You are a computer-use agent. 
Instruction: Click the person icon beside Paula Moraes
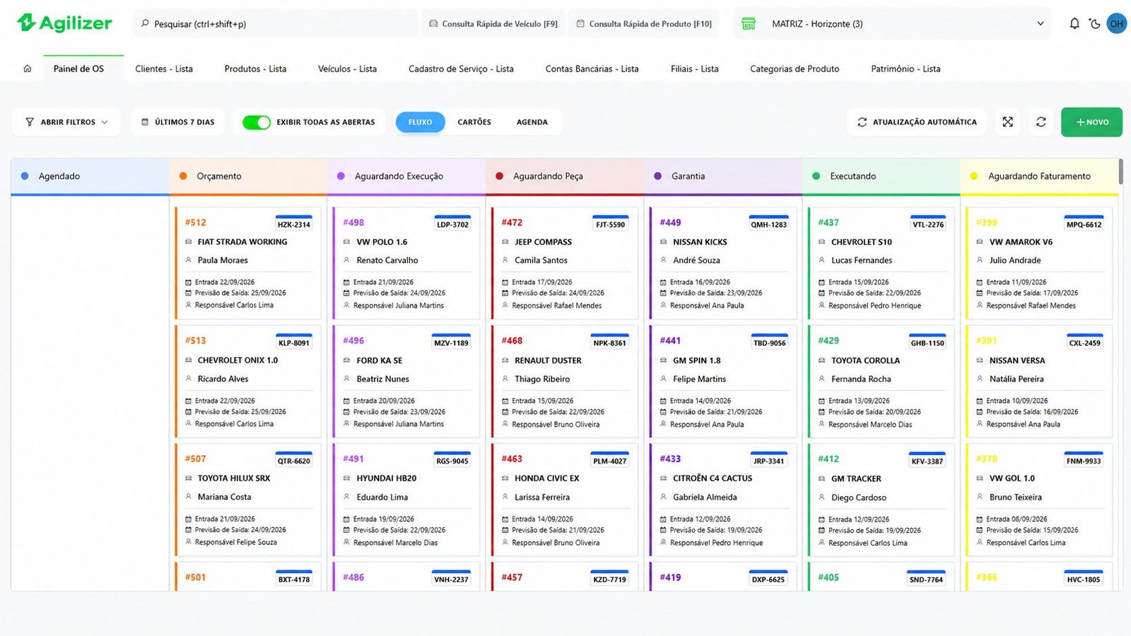point(189,260)
